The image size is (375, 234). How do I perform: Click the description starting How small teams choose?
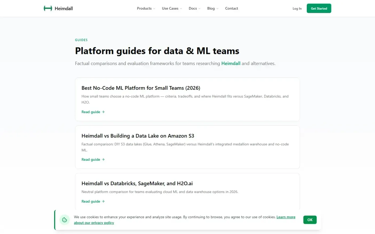(x=185, y=99)
